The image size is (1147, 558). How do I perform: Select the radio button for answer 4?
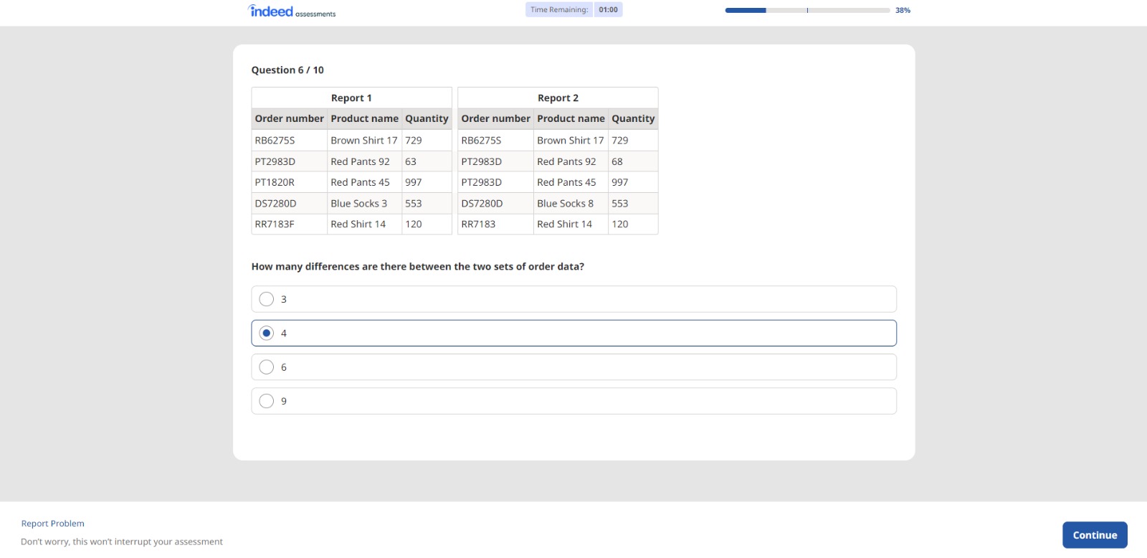tap(267, 333)
